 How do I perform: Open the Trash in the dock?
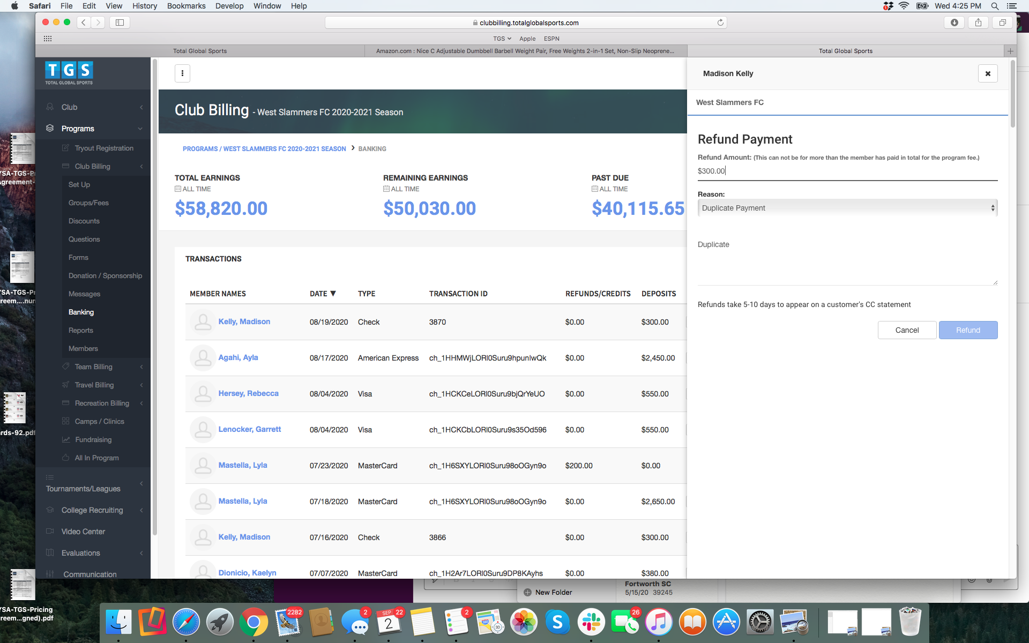tap(909, 622)
